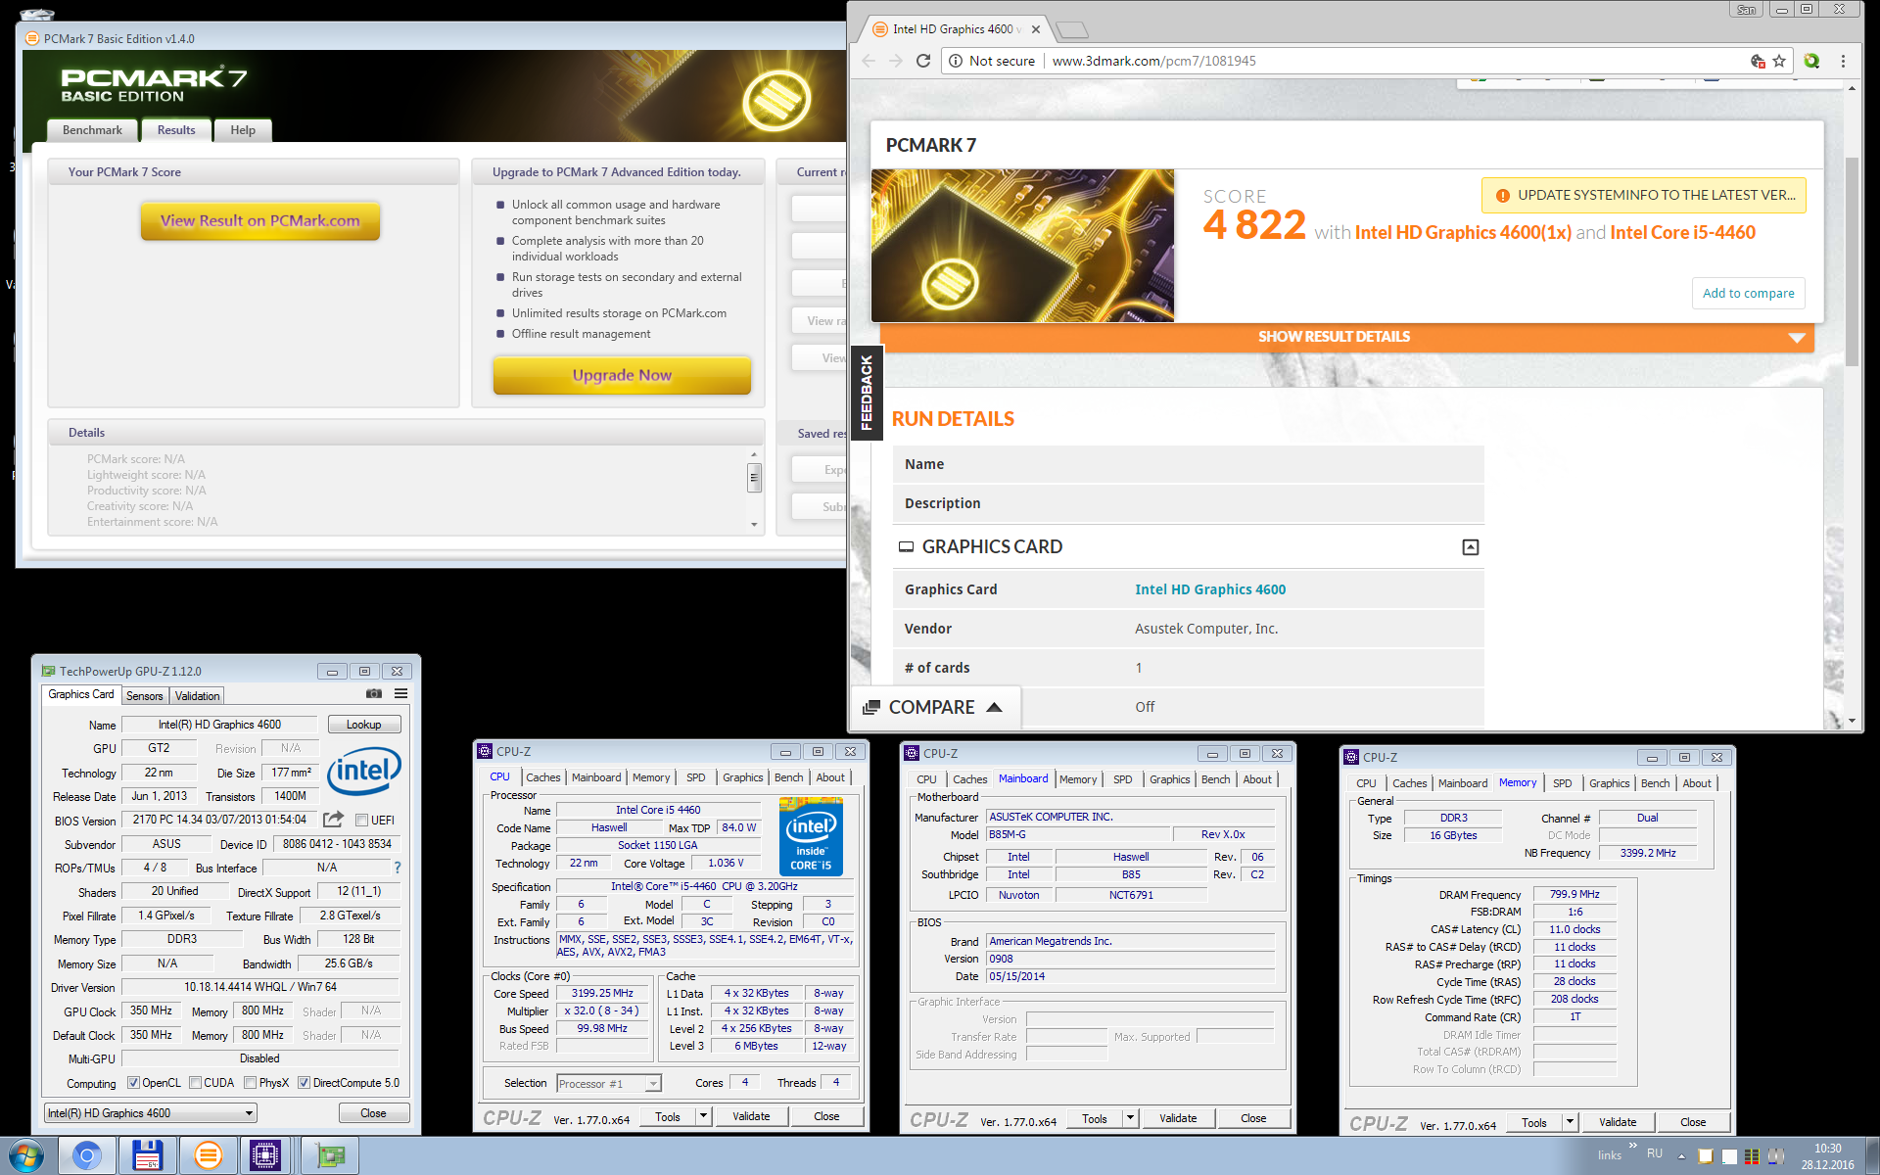Click Validate in the CPU tab CPU-Z window
Viewport: 1880px width, 1175px height.
[x=751, y=1116]
